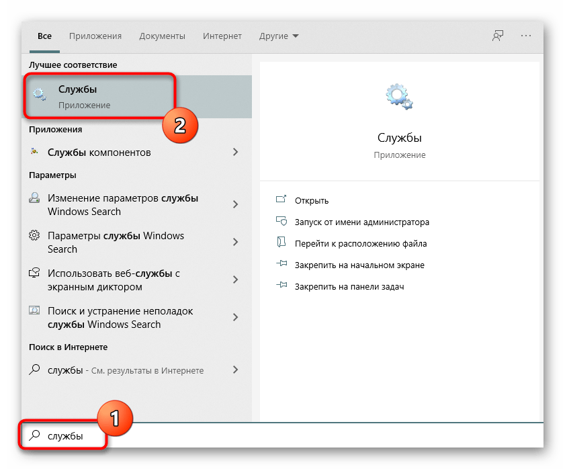Expand the Другие dropdown tab

(x=279, y=36)
